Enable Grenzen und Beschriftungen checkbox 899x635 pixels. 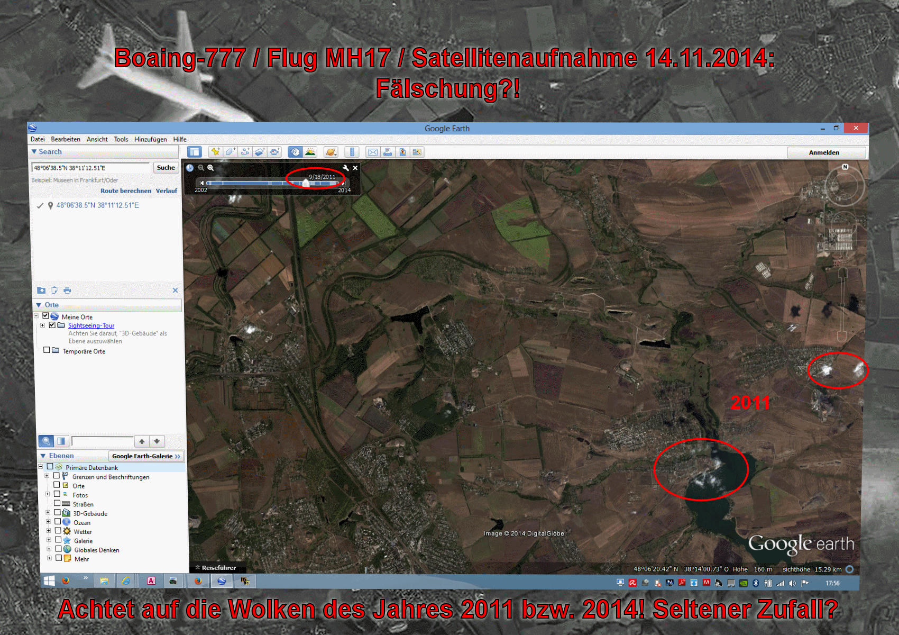coord(57,476)
